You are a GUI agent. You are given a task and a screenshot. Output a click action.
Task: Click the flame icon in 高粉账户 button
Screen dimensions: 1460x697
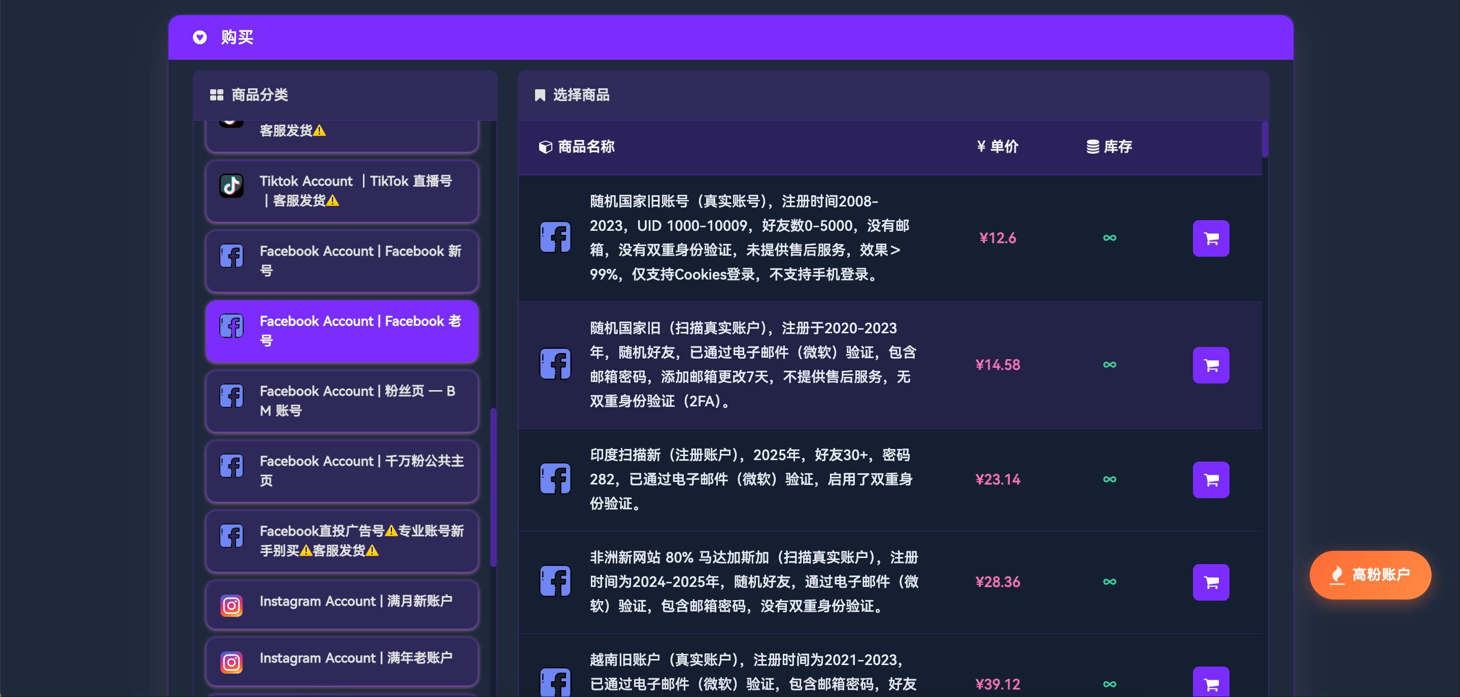tap(1337, 575)
